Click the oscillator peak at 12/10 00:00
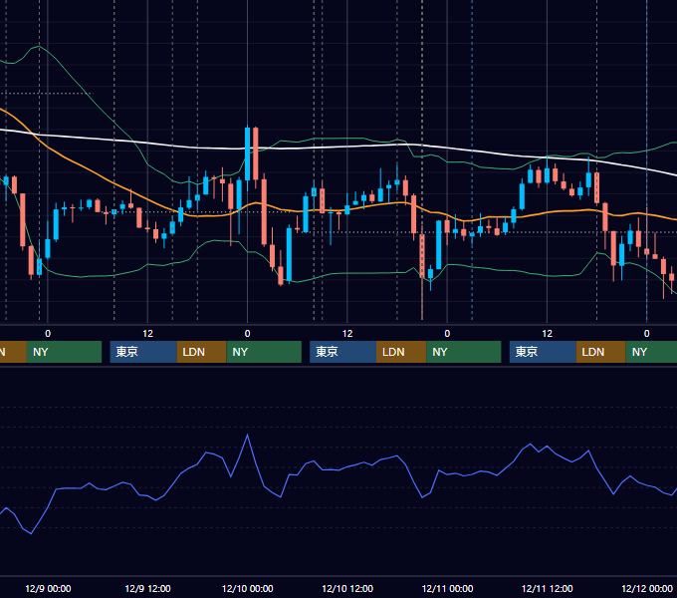The width and height of the screenshot is (677, 598). pos(247,436)
